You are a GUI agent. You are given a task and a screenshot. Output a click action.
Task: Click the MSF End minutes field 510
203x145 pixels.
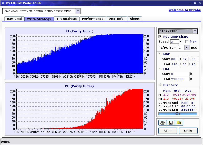175,64
